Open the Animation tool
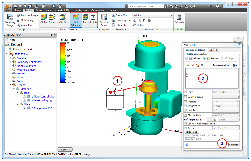 click(25, 25)
